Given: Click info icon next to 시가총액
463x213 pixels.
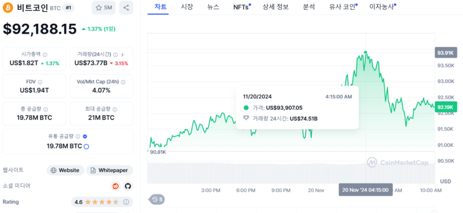Looking at the screenshot, I should tap(45, 54).
